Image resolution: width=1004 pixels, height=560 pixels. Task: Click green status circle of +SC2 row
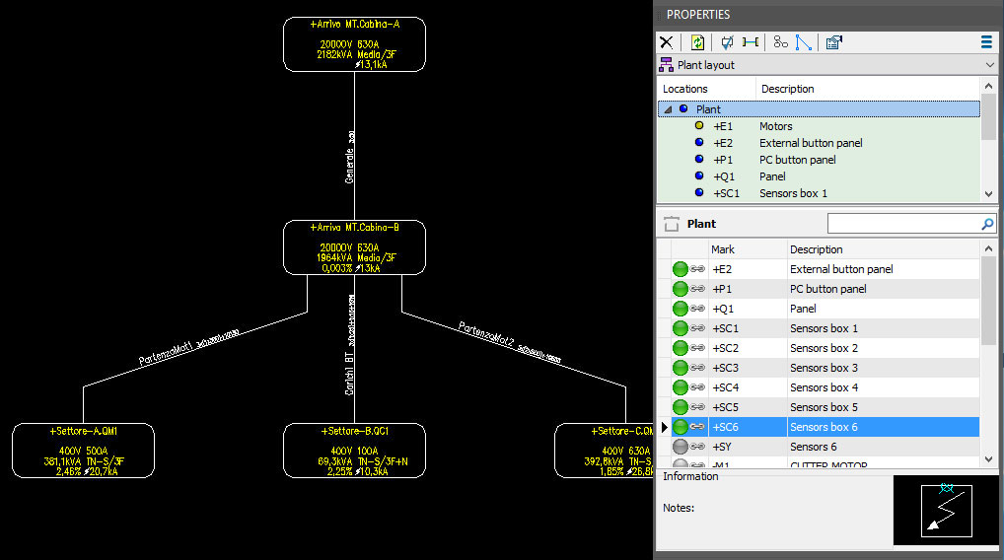[680, 348]
